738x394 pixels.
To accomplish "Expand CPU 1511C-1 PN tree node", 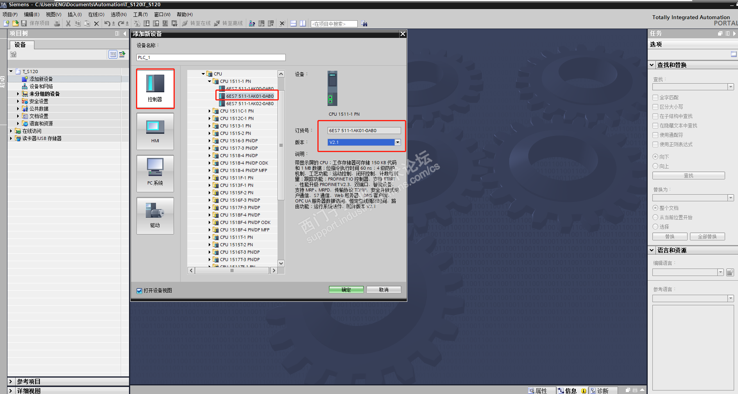I will click(210, 111).
